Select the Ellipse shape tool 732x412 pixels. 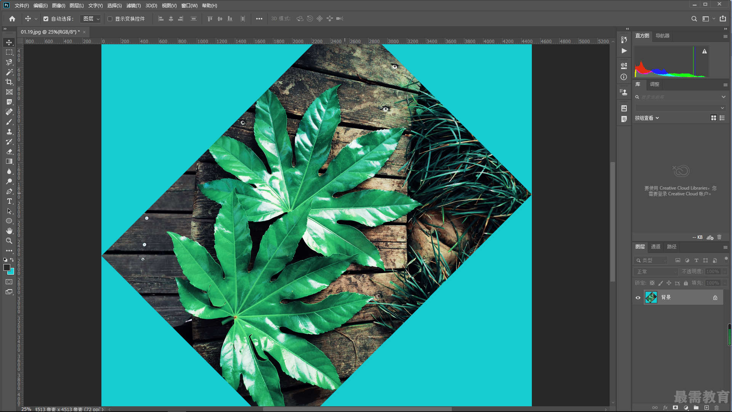(9, 221)
